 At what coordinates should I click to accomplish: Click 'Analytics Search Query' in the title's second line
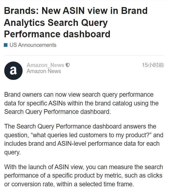click(56, 23)
